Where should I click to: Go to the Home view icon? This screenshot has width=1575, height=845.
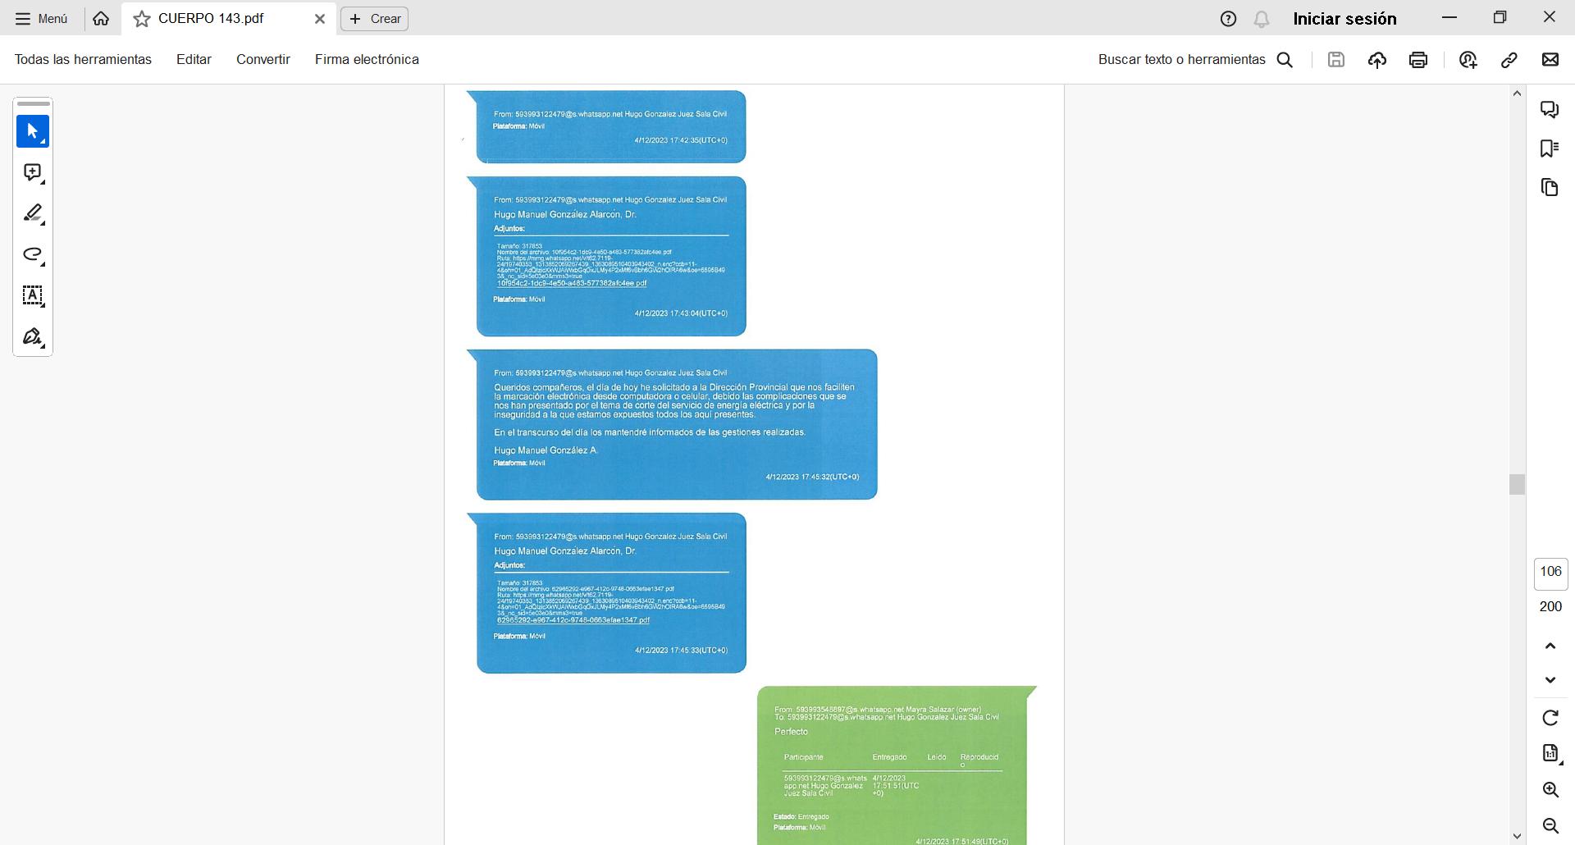[101, 18]
